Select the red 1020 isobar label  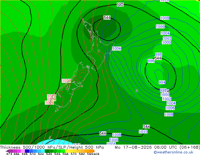(67, 81)
